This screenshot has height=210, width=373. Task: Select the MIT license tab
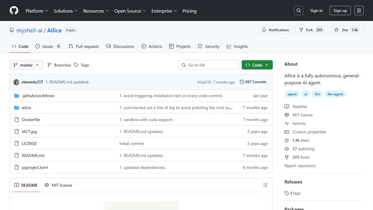click(x=58, y=185)
